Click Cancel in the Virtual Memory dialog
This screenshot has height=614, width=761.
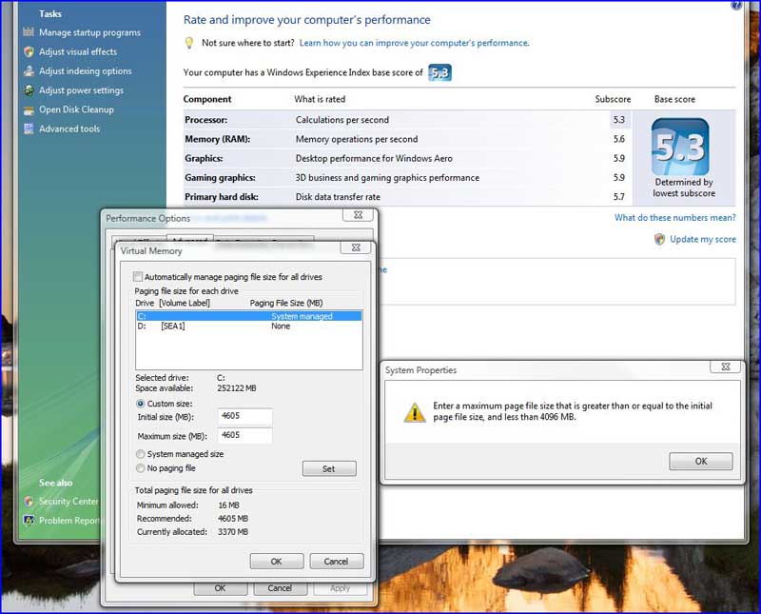pos(337,562)
